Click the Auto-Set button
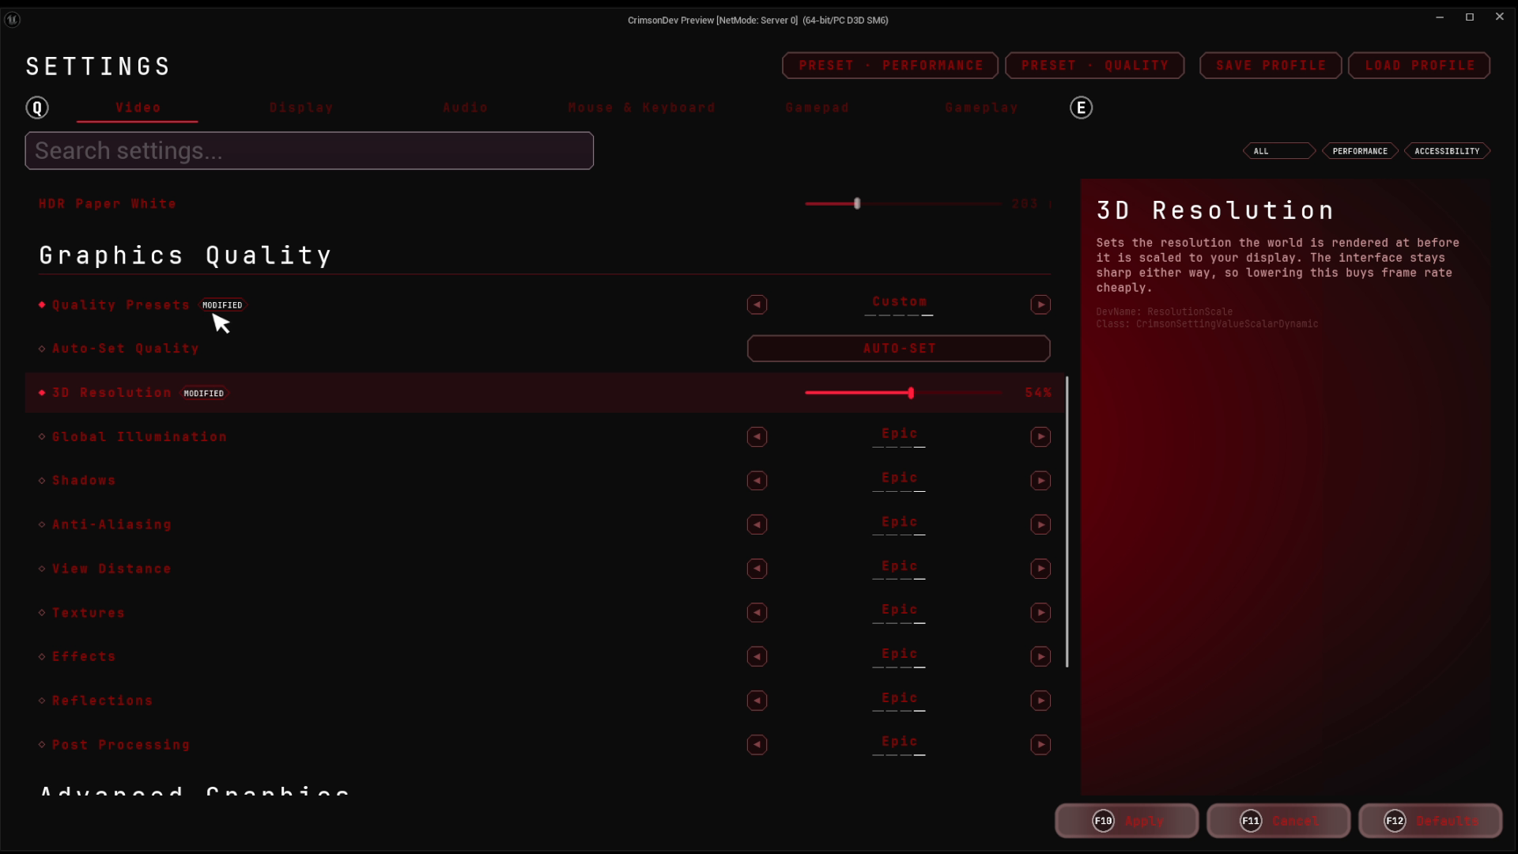The height and width of the screenshot is (854, 1518). click(899, 349)
